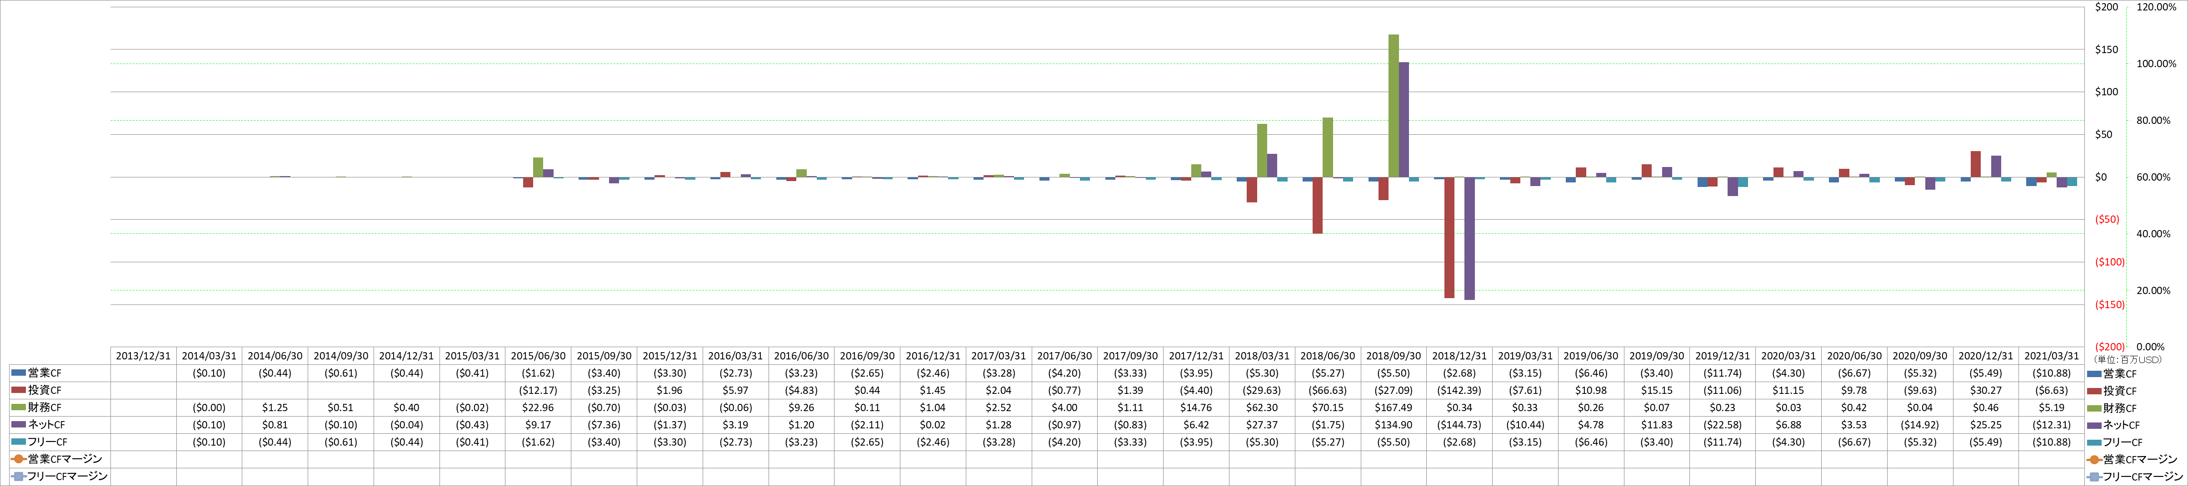
Task: Click the $134.90 ネットCF cell
Action: click(x=1394, y=425)
